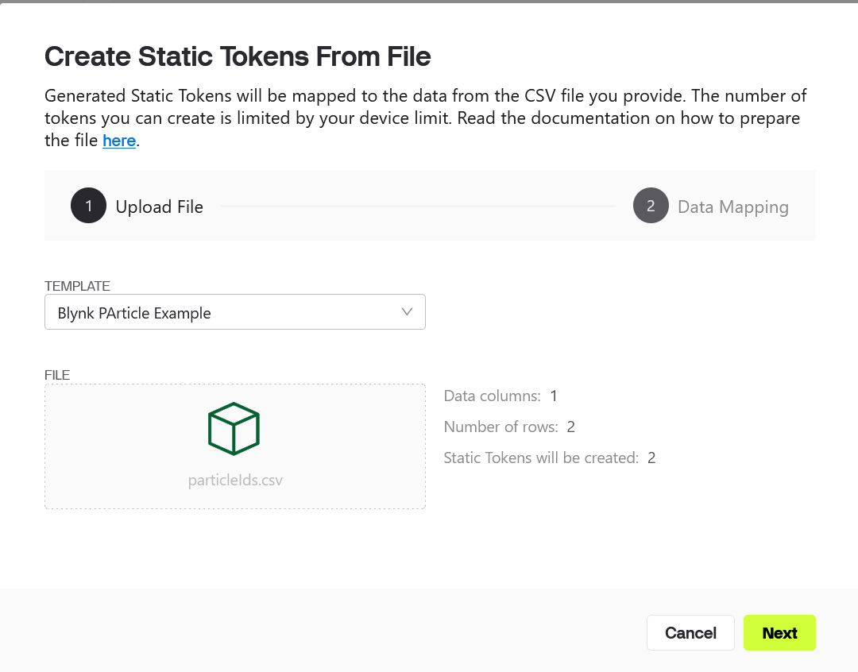858x672 pixels.
Task: Click the particleIds.csv file name
Action: click(x=235, y=480)
